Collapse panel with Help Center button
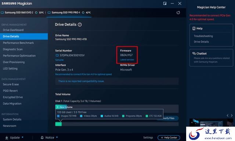The height and width of the screenshot is (141, 235). (169, 138)
